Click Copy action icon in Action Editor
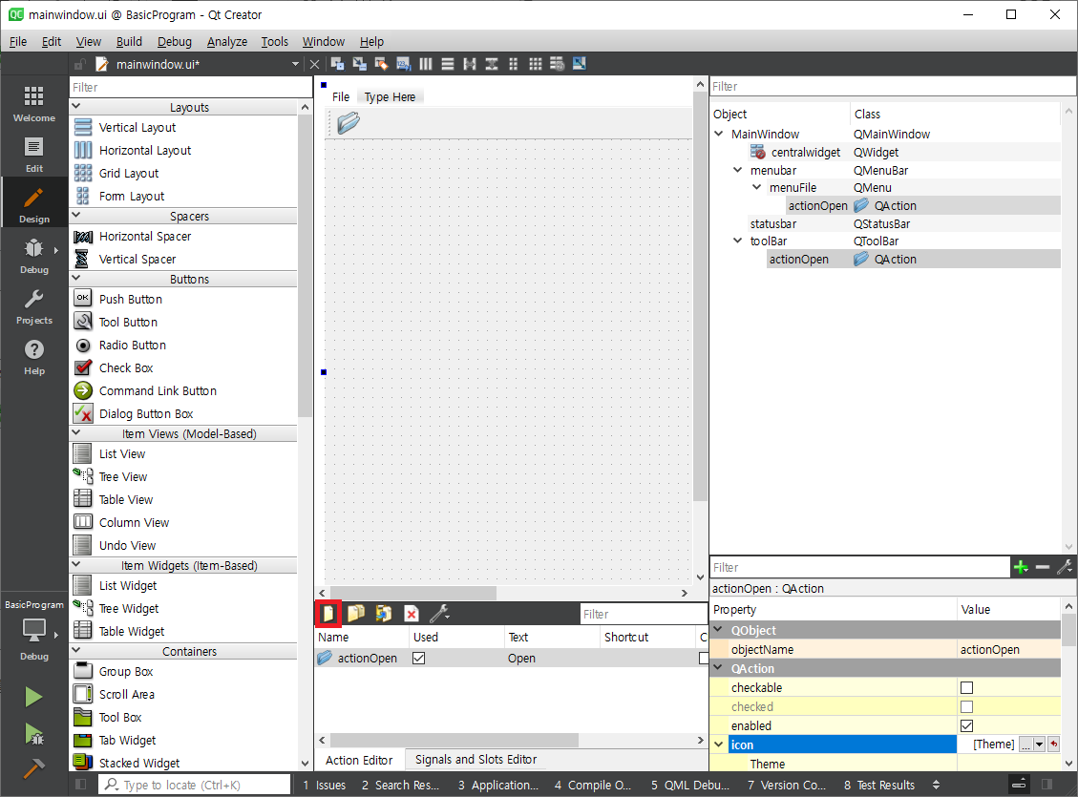The image size is (1078, 797). click(356, 614)
